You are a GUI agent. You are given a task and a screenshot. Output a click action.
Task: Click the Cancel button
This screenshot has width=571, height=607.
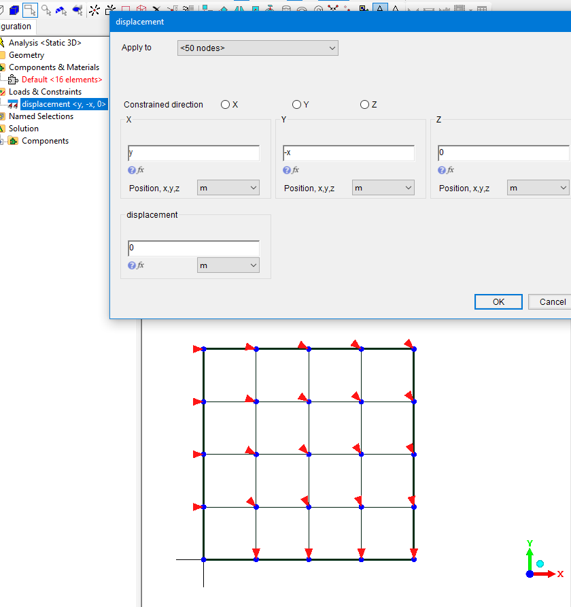[552, 302]
